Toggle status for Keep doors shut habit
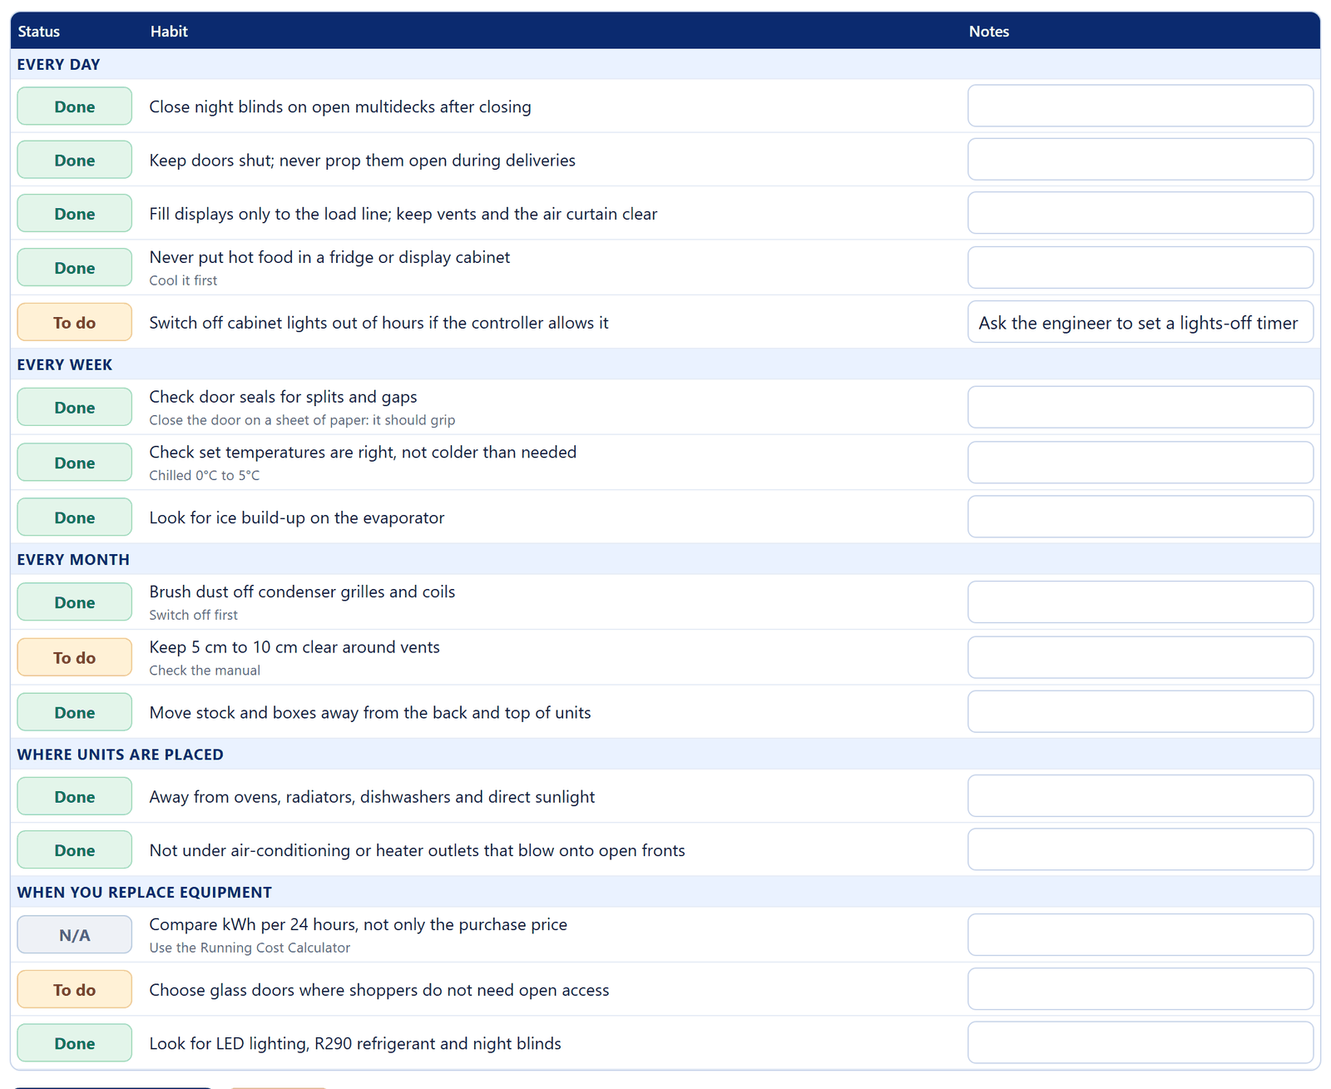This screenshot has width=1331, height=1089. tap(74, 160)
